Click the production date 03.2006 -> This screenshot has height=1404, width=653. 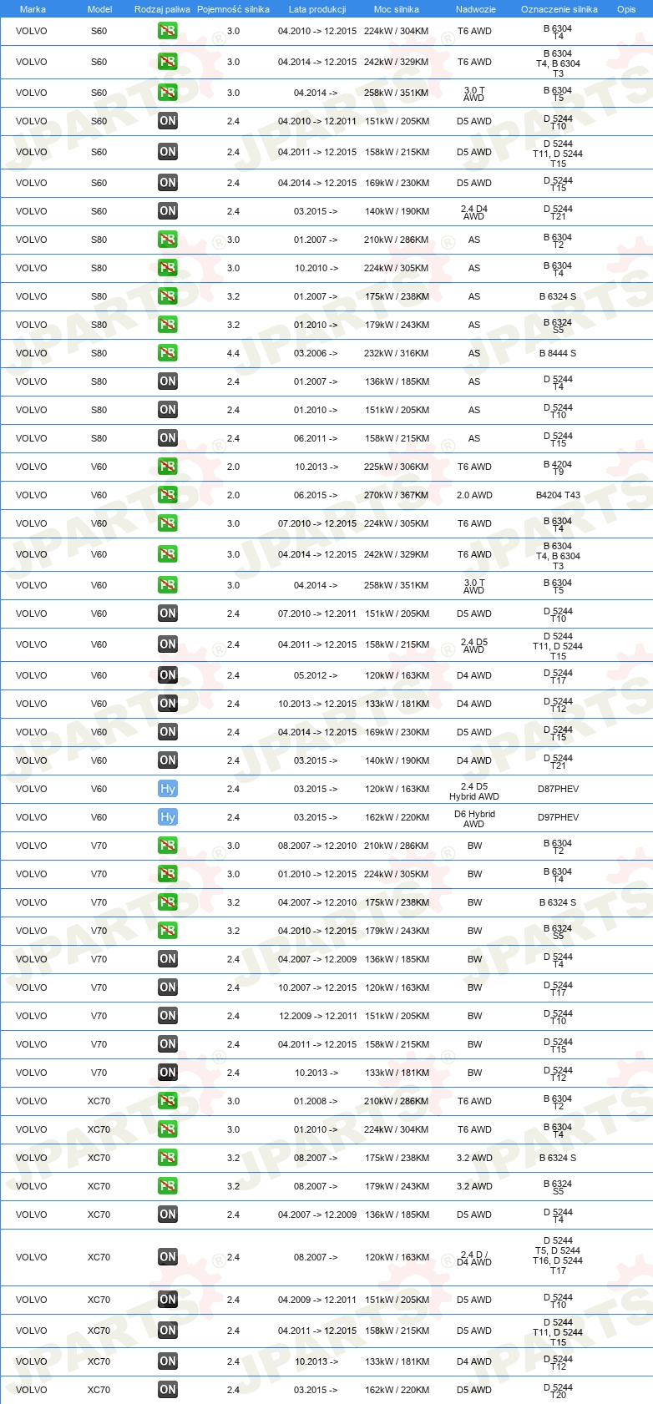pos(316,353)
